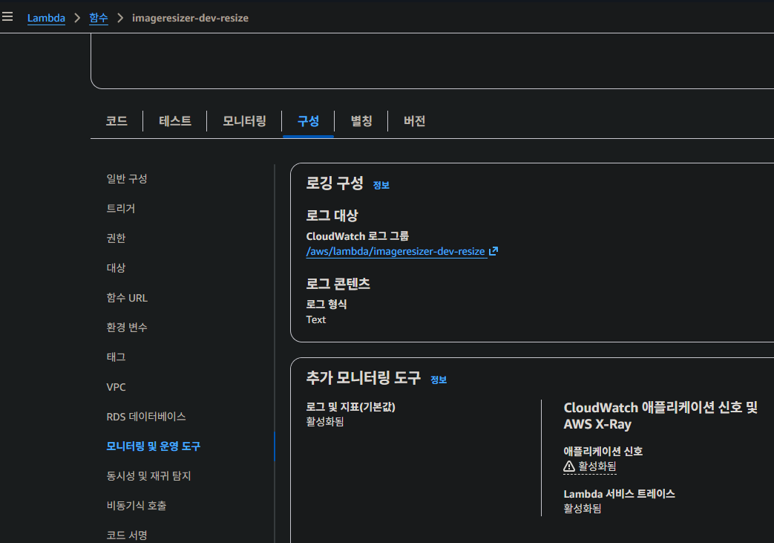Click the external link icon beside log group
Viewport: 774px width, 543px height.
(493, 251)
